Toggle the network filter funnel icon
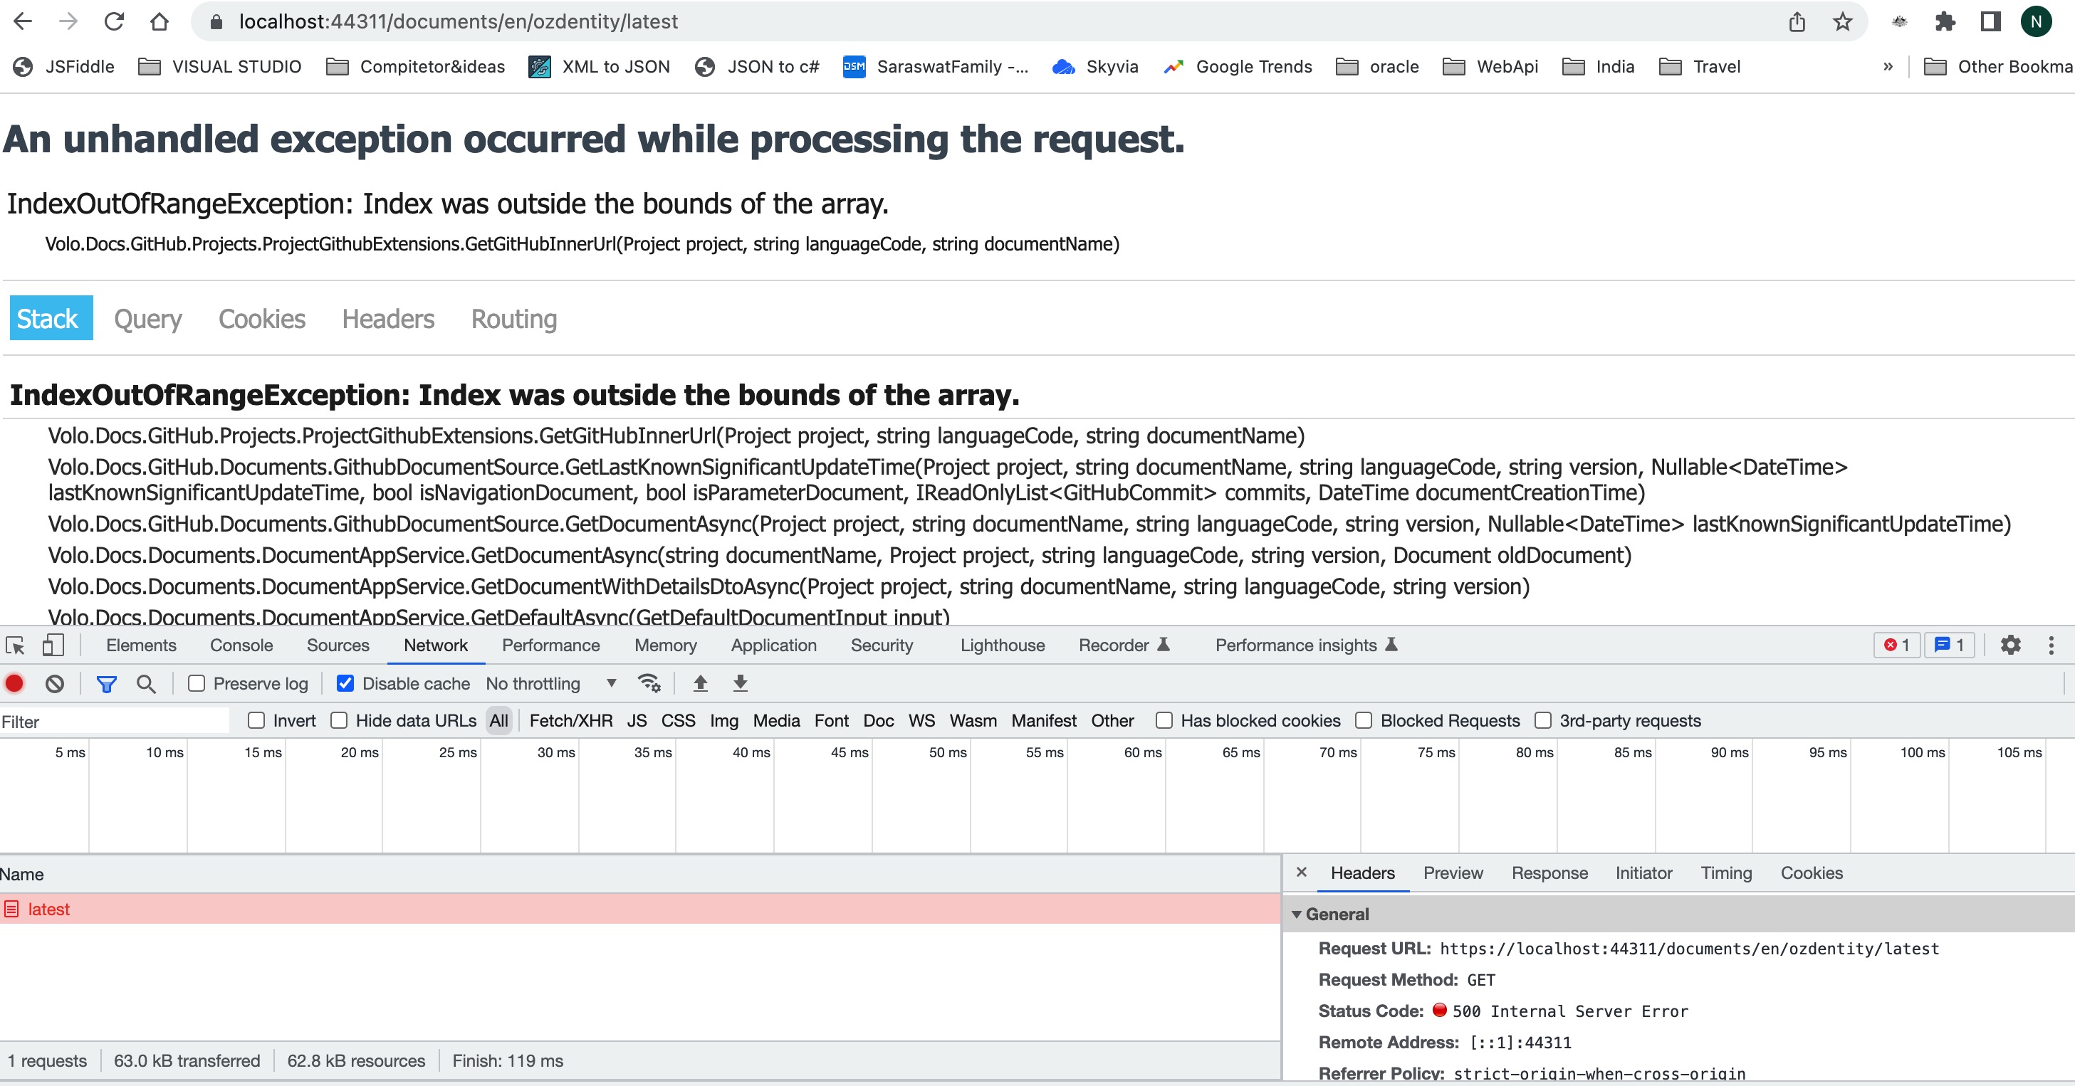The height and width of the screenshot is (1086, 2075). pos(106,683)
